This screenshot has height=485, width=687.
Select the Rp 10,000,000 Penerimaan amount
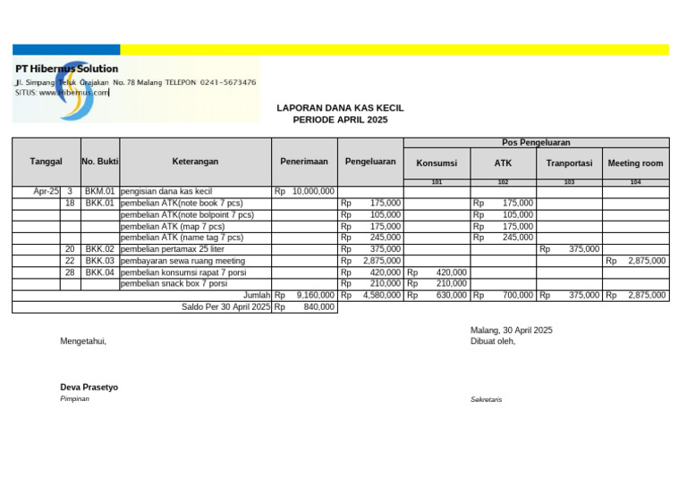coord(304,191)
